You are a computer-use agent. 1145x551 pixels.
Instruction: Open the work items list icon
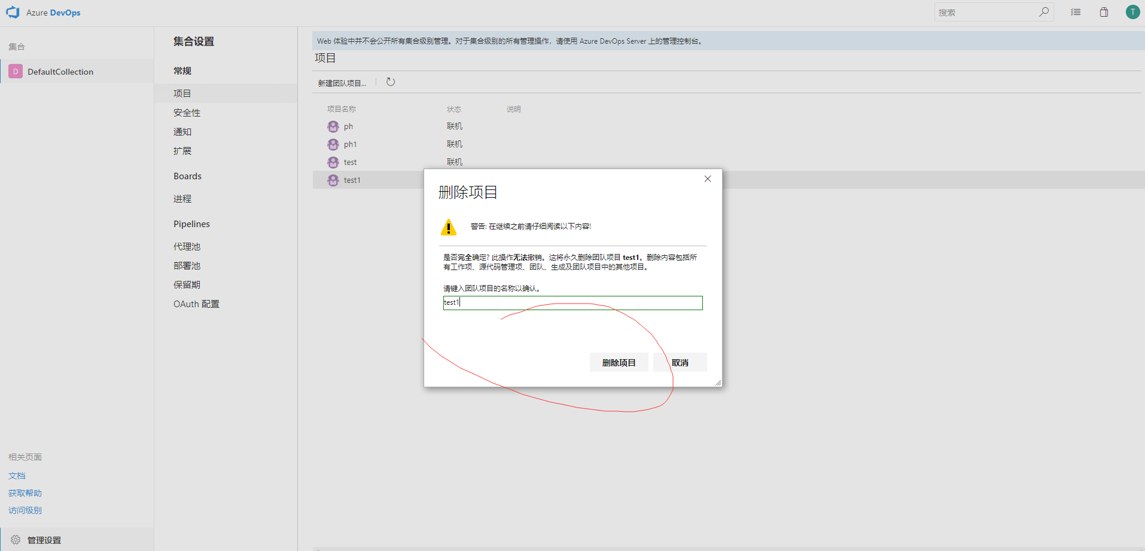click(1076, 12)
